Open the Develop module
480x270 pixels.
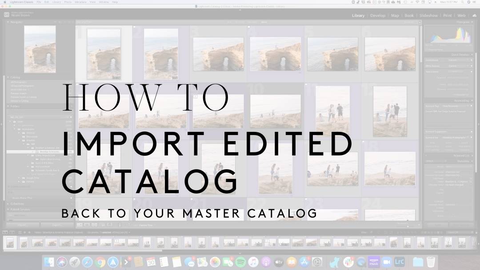tap(378, 16)
